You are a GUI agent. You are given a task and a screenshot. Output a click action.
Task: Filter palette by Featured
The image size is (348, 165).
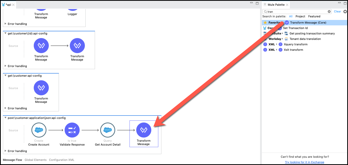314,16
